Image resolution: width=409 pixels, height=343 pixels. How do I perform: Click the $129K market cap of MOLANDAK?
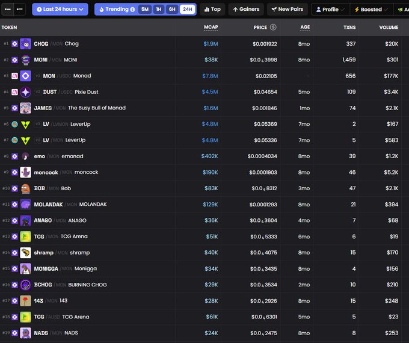point(211,205)
